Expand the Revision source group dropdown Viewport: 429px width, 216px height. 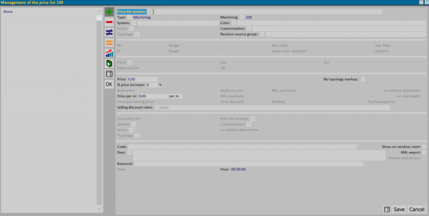pyautogui.click(x=262, y=34)
